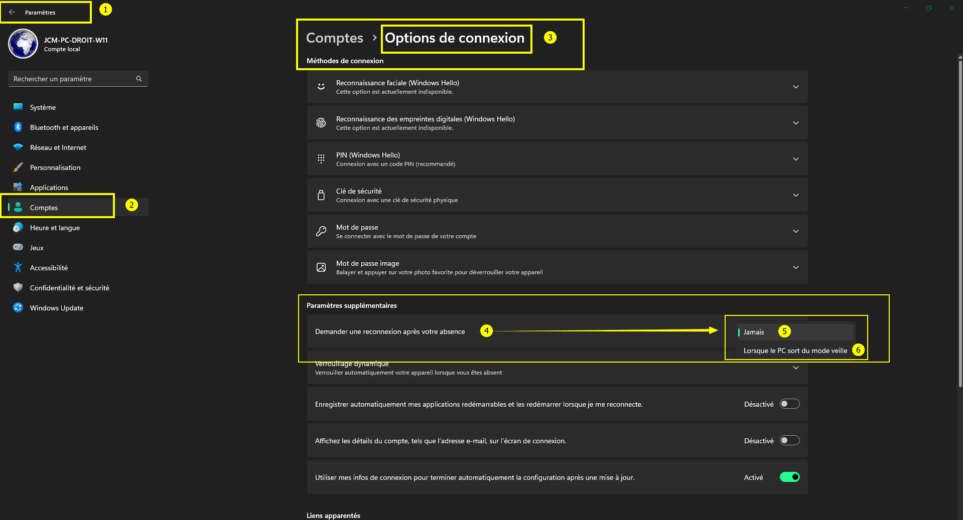Click the search magnifier icon
Image resolution: width=963 pixels, height=520 pixels.
[x=139, y=79]
